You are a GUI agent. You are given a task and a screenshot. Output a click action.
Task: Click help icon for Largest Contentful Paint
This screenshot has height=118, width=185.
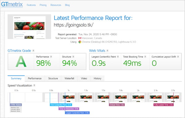click(118, 57)
